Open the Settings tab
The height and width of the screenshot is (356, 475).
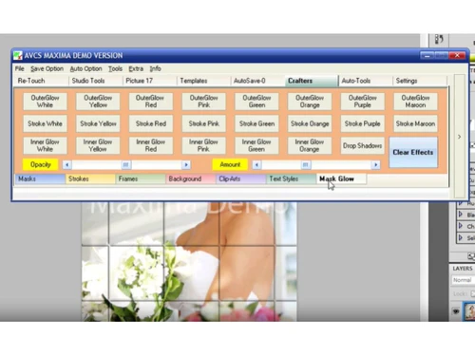[420, 81]
